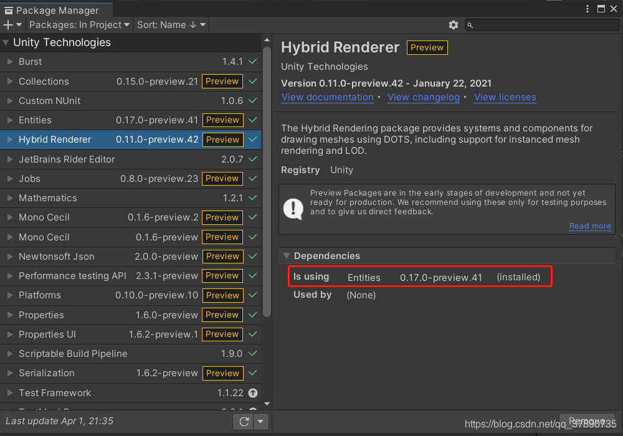Click the exclamation warning icon in preview notice
The image size is (623, 436).
coord(293,209)
